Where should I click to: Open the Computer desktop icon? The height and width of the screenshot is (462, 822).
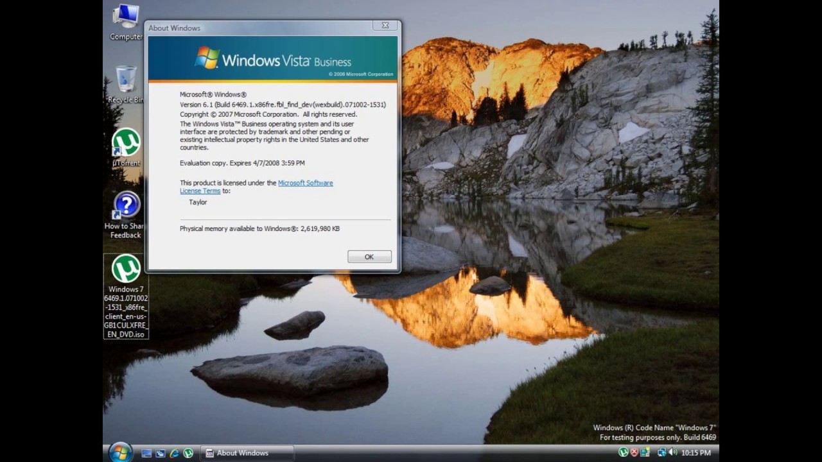[126, 22]
